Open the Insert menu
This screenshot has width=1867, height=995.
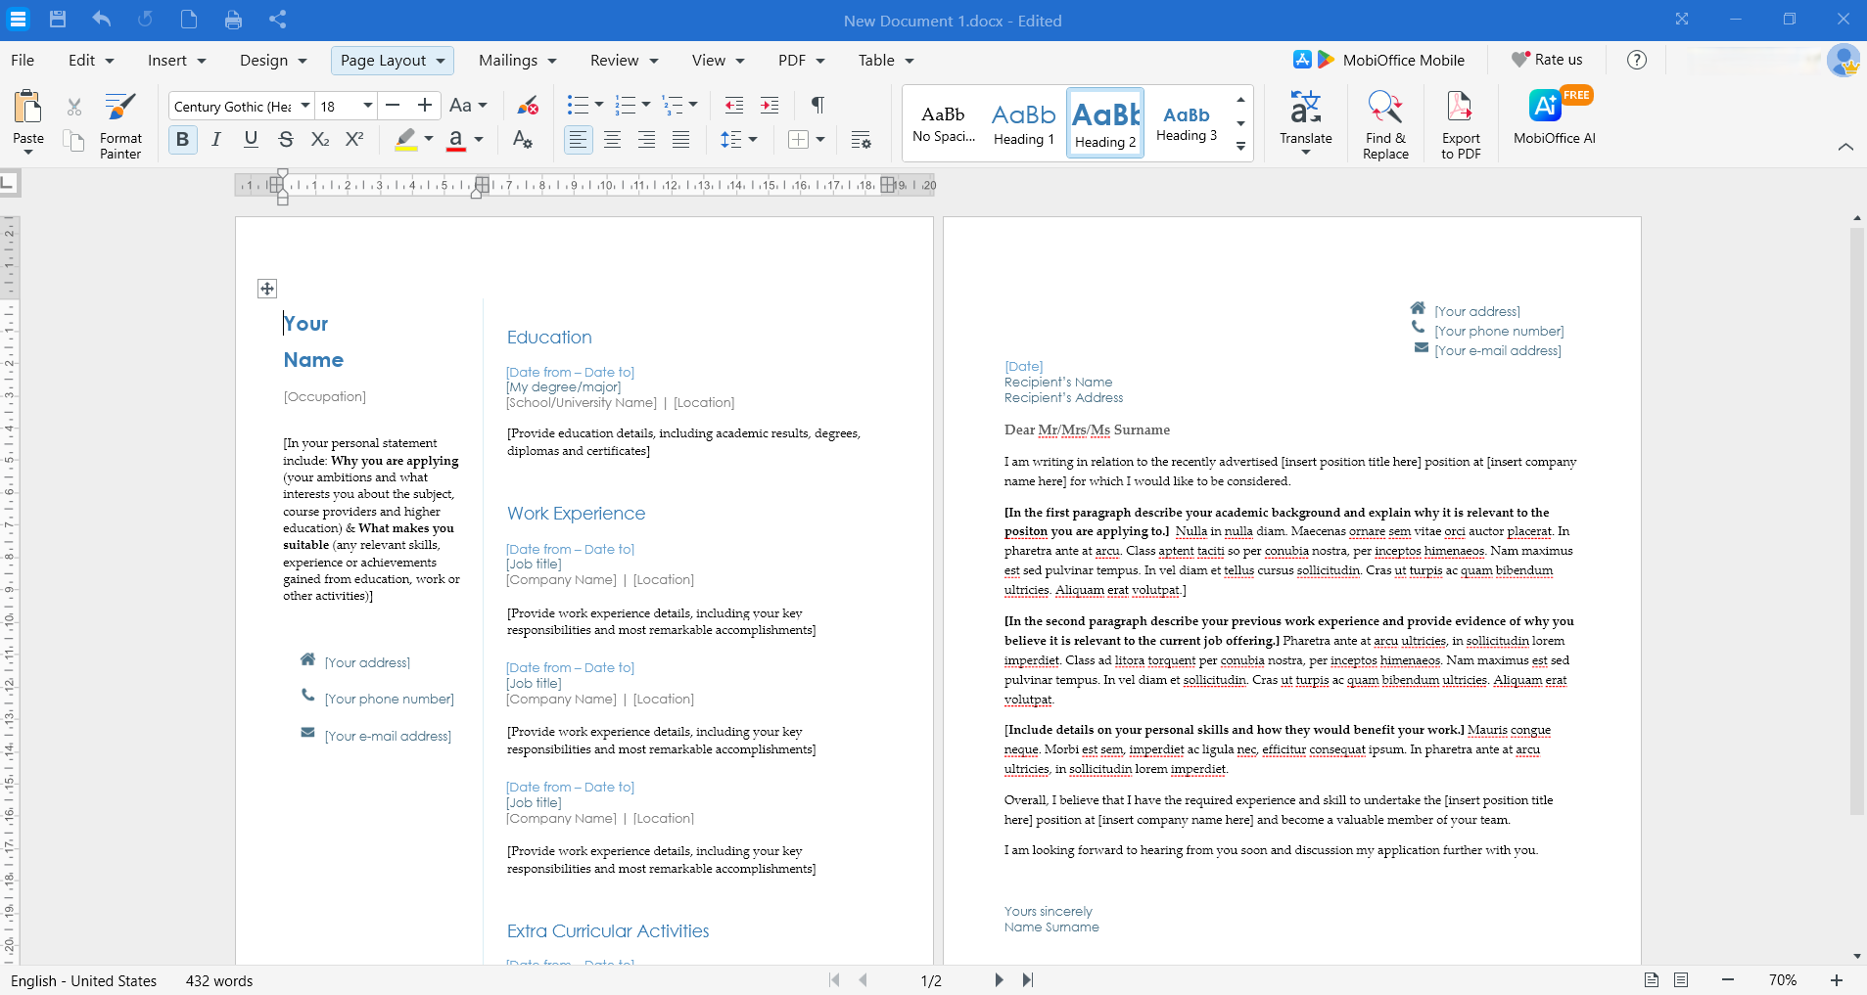click(177, 61)
